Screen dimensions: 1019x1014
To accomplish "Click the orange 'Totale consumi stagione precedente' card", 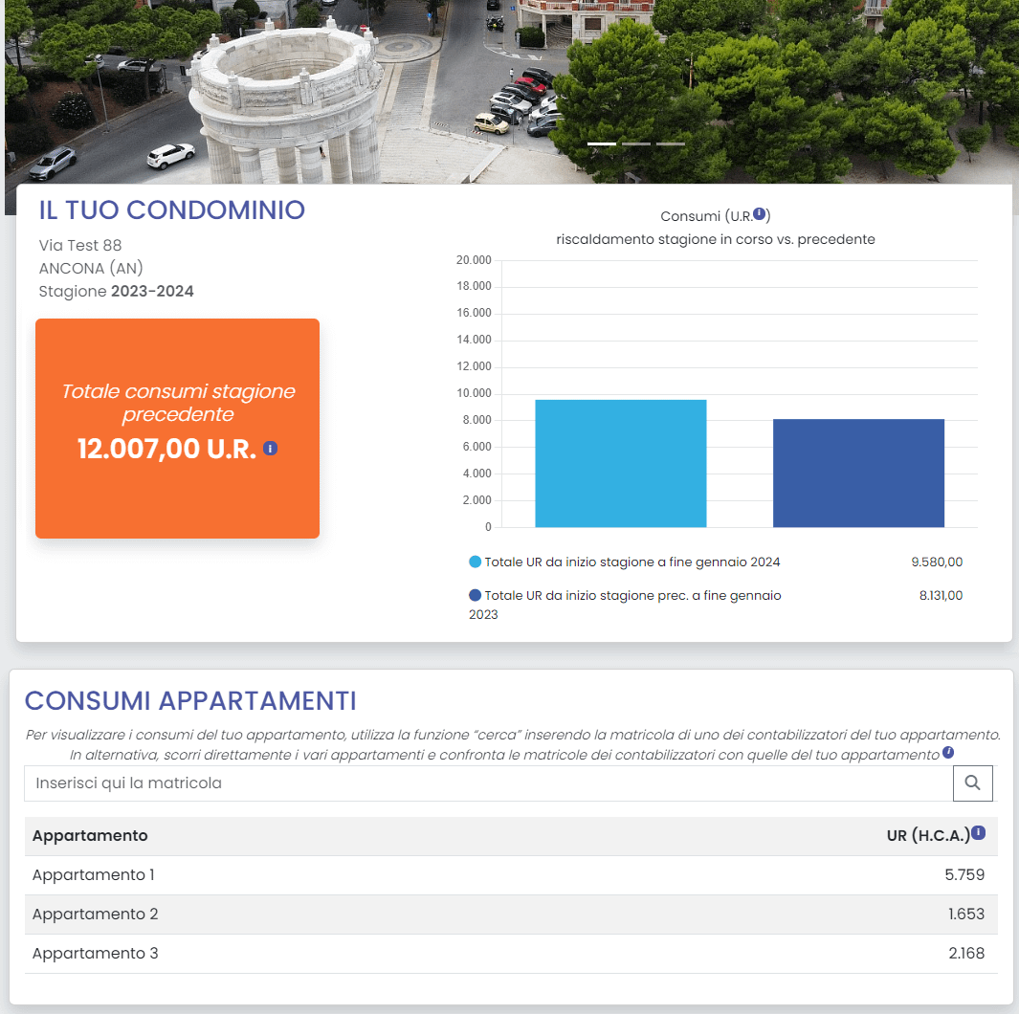I will click(176, 429).
